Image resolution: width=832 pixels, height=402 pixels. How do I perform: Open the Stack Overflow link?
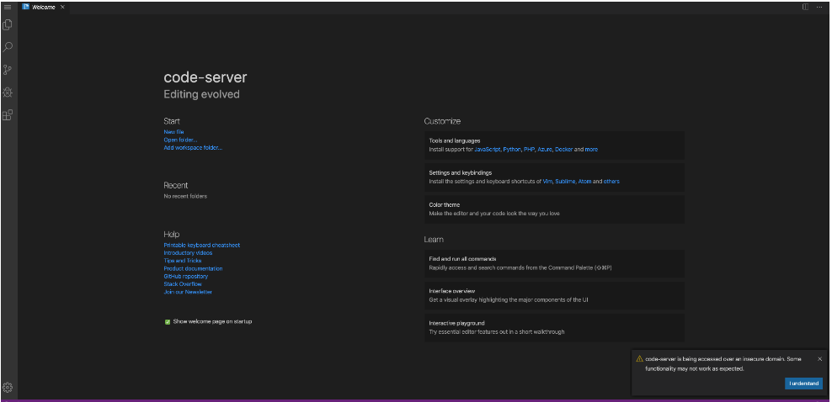pyautogui.click(x=183, y=284)
